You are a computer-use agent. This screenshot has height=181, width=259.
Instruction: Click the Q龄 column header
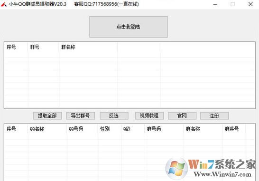click(x=133, y=129)
